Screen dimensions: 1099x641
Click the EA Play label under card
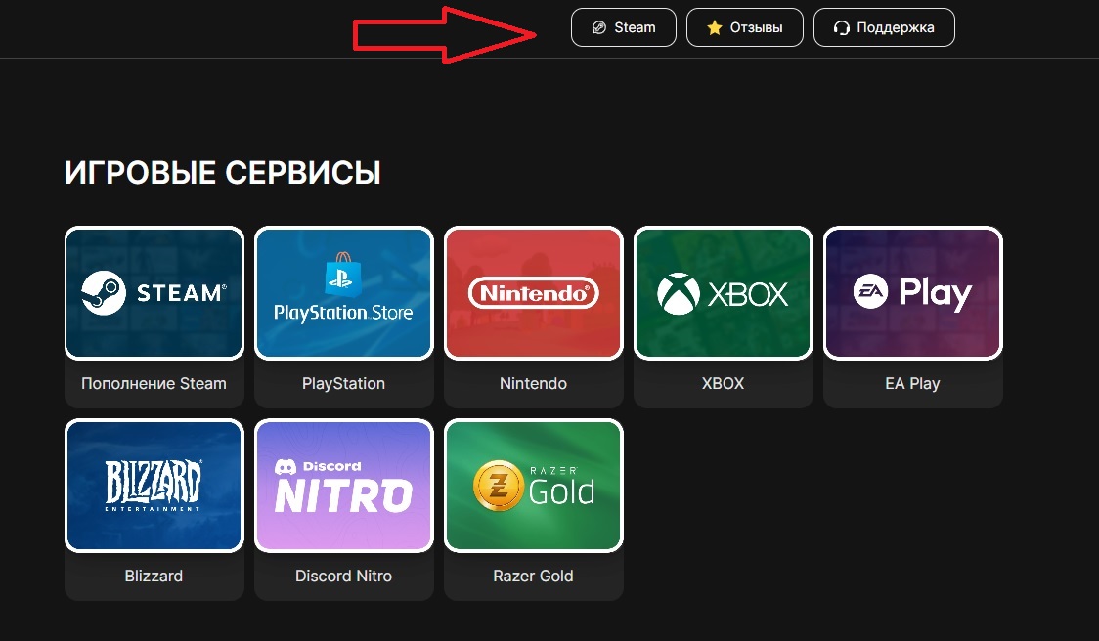(x=912, y=383)
